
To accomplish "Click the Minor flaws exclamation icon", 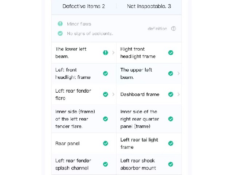I will point(60,24).
